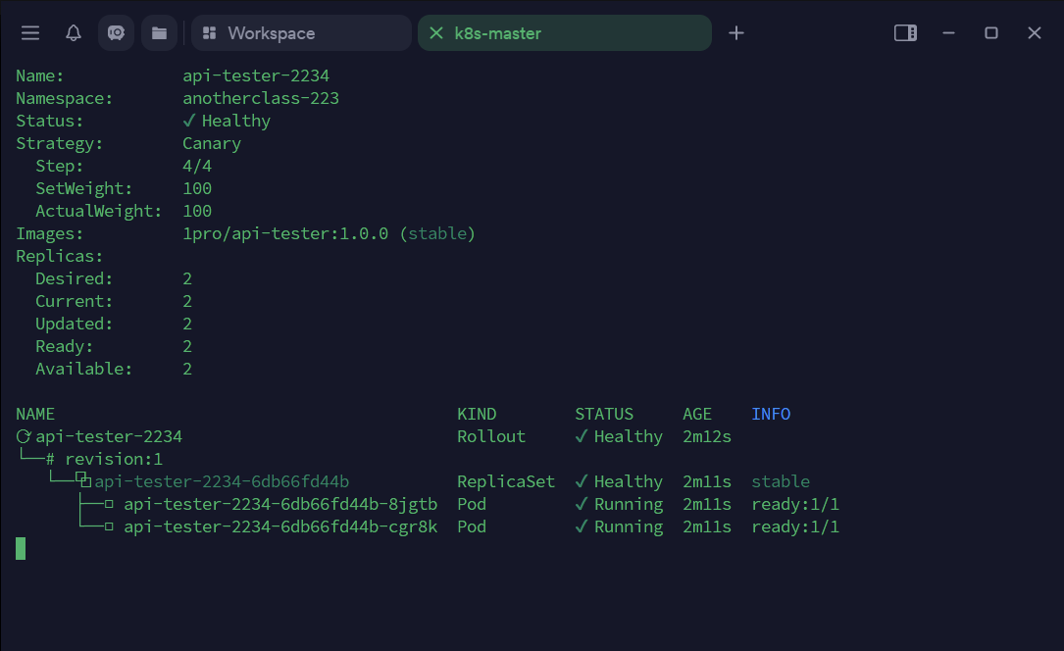
Task: Click the api-tester-2234 Rollout row name
Action: 109,436
